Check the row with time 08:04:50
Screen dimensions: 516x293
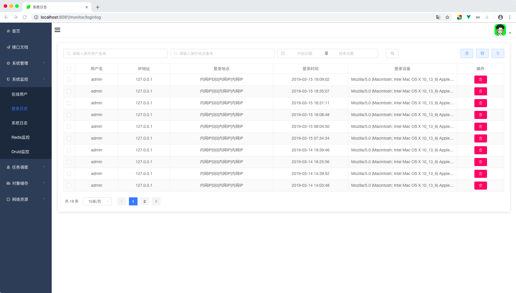[69, 127]
